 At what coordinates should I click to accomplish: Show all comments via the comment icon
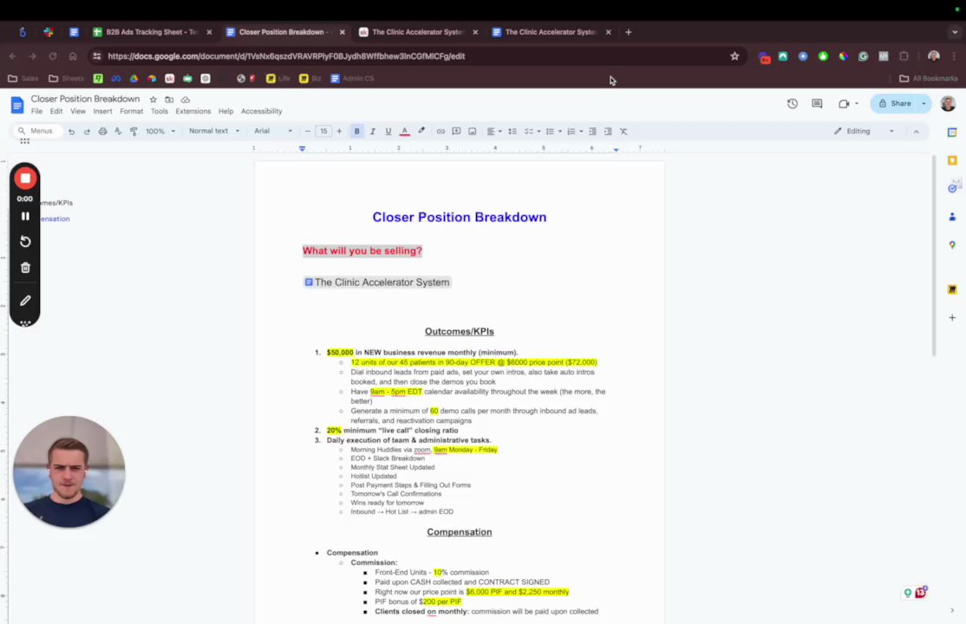[x=817, y=103]
